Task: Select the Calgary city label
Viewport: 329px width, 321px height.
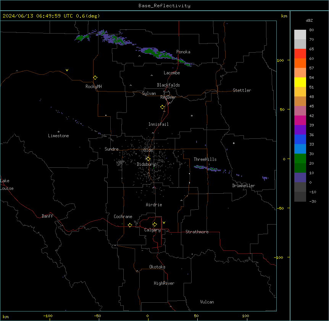Action: (x=152, y=230)
